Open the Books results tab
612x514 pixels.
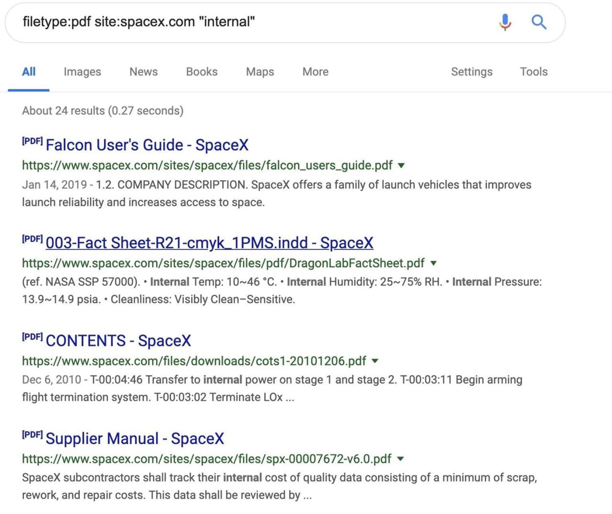tap(202, 72)
